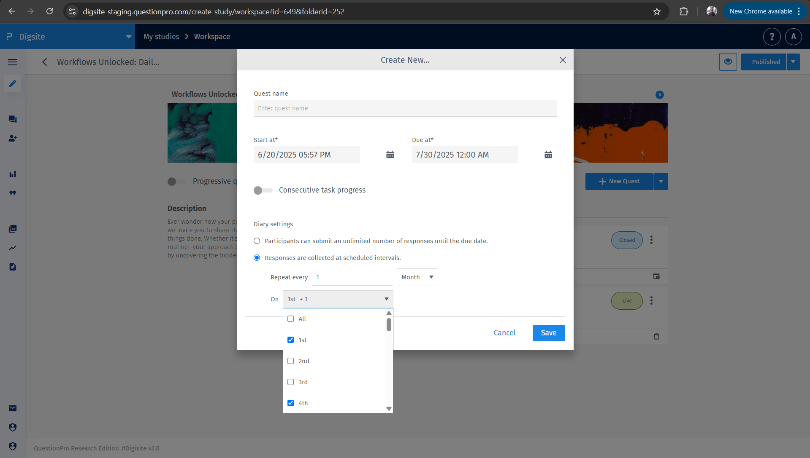Click the Save button
The width and height of the screenshot is (810, 458).
coord(548,333)
